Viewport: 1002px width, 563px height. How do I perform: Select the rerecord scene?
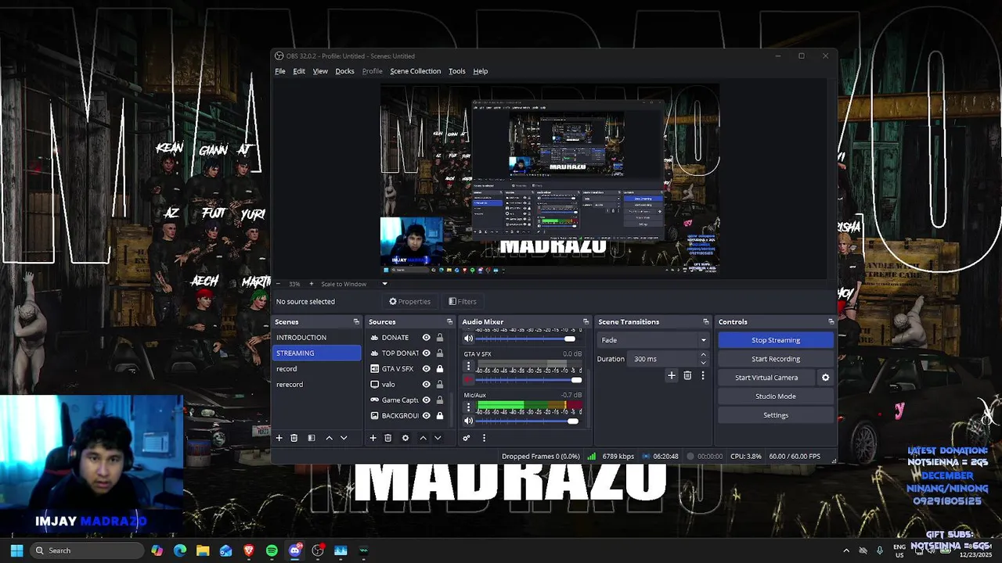point(317,385)
